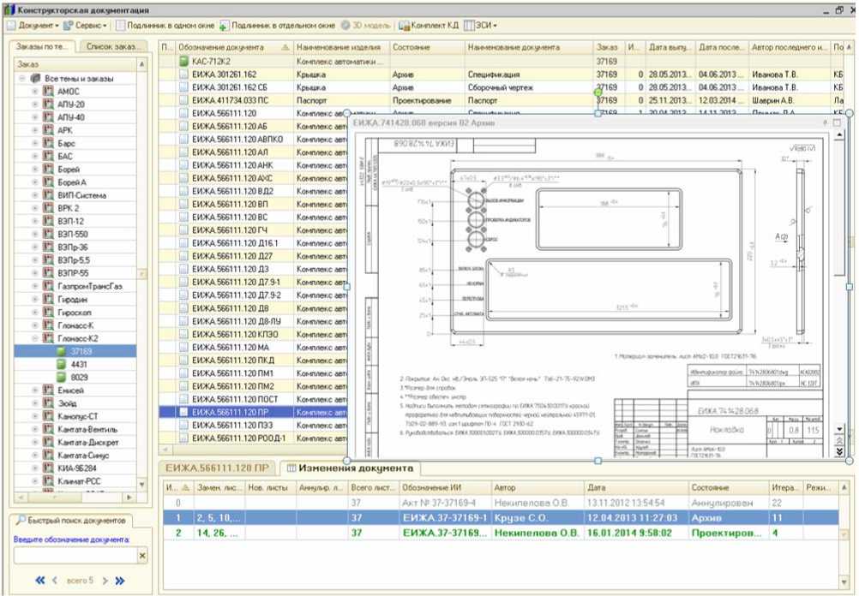Screen dimensions: 859x596
Task: Expand the АМОС tree node
Action: [35, 91]
